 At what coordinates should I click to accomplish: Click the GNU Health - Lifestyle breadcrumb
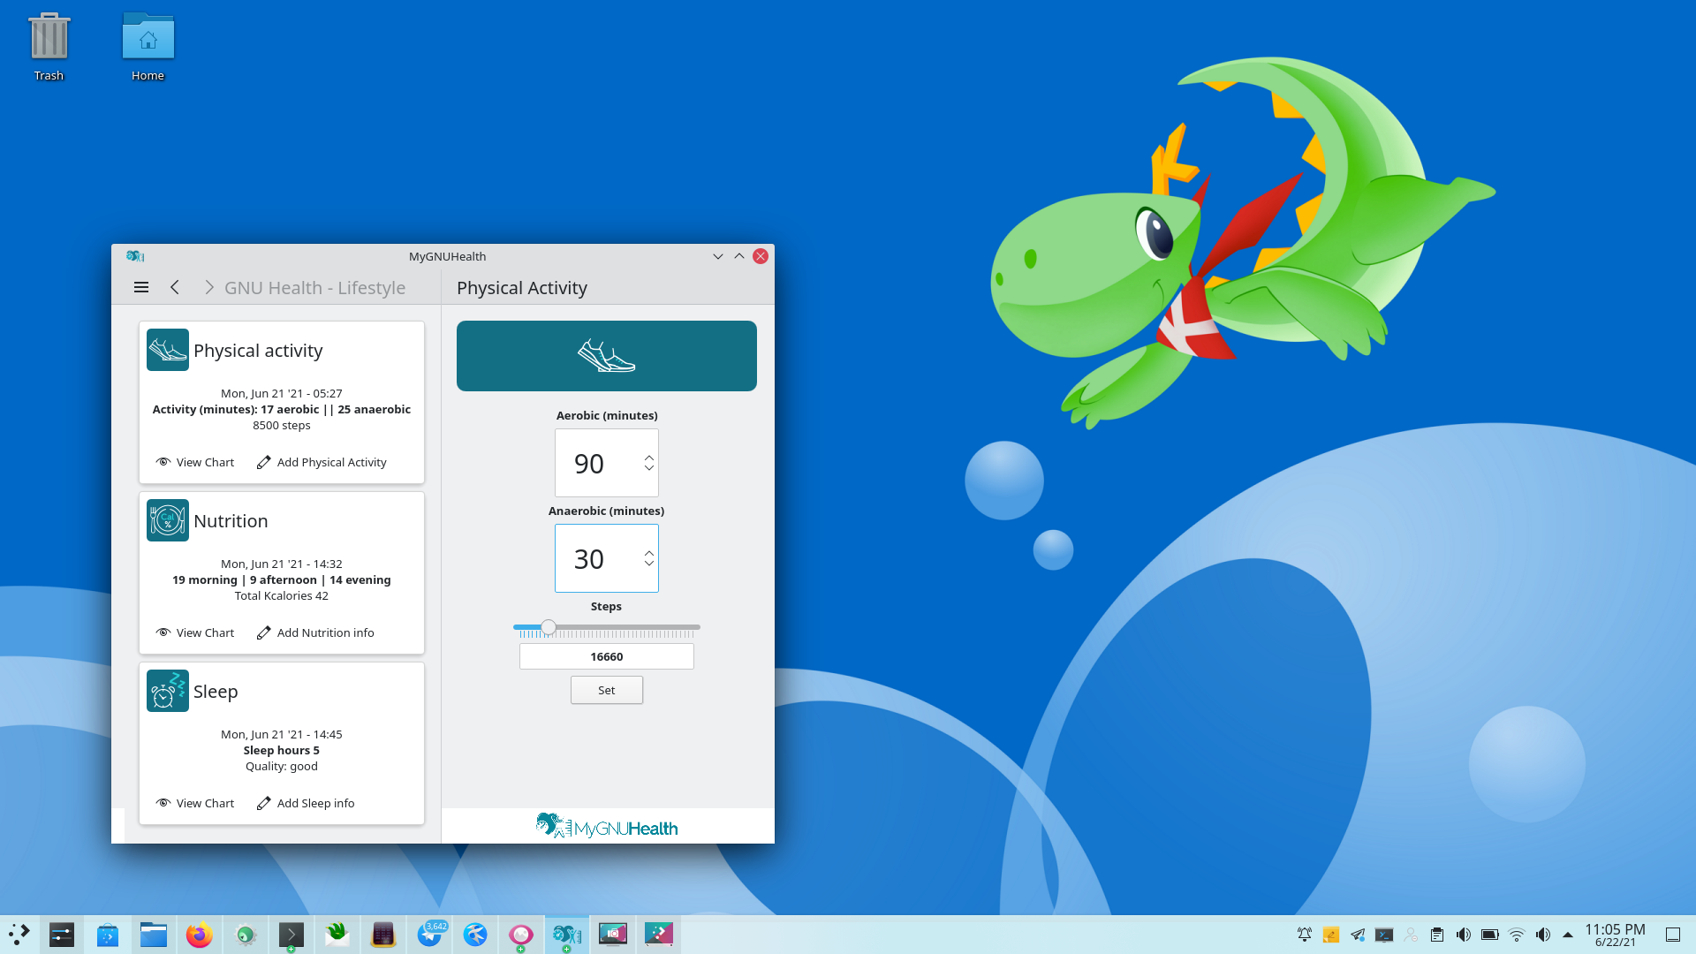[x=314, y=288]
